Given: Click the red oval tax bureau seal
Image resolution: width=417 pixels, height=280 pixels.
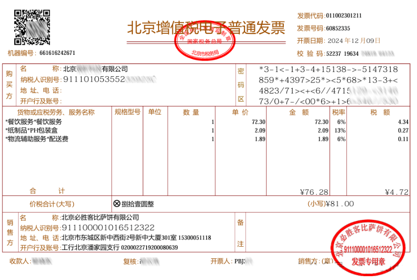Looking at the screenshot, I should 205,41.
